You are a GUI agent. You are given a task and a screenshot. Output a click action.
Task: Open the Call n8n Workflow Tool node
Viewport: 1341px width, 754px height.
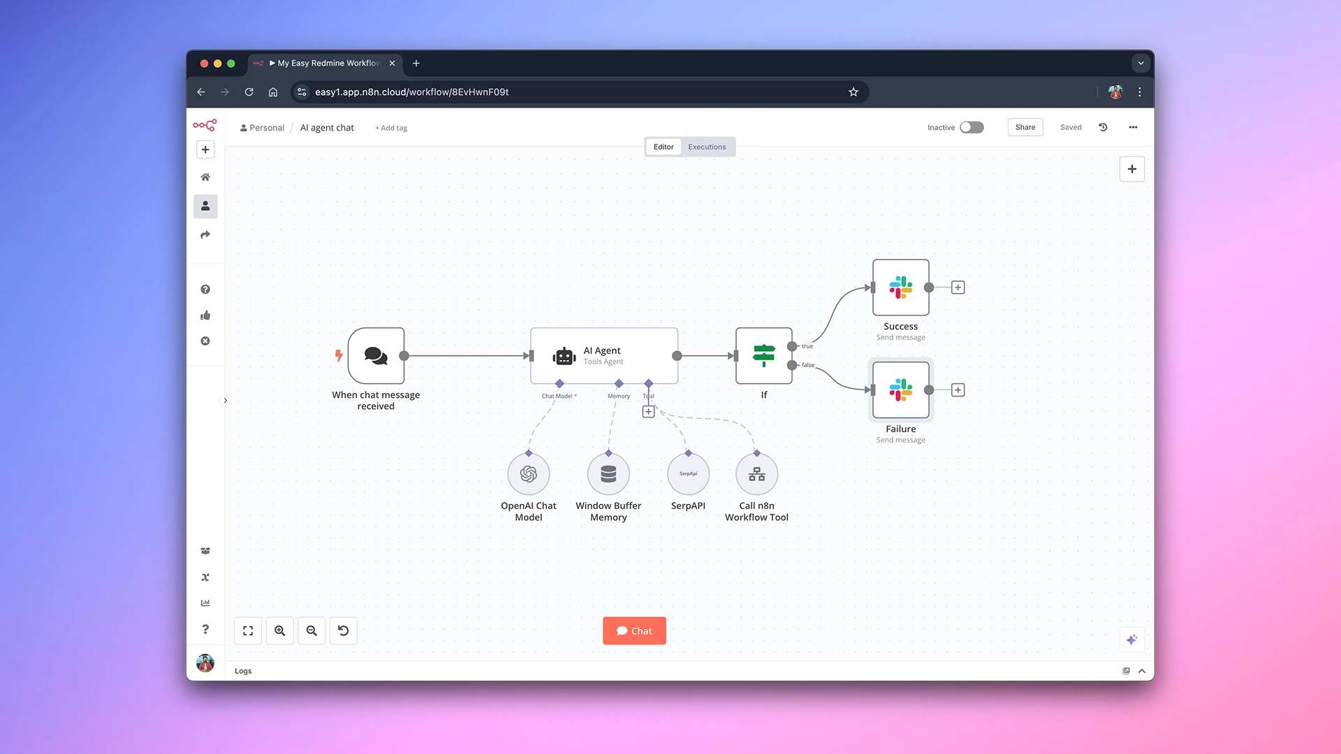coord(756,474)
